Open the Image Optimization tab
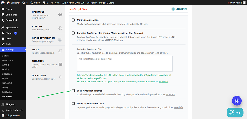This screenshot has width=247, height=119. pyautogui.click(x=47, y=40)
